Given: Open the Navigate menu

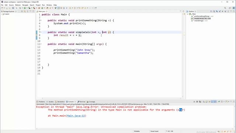Looking at the screenshot, I should point(25,5).
